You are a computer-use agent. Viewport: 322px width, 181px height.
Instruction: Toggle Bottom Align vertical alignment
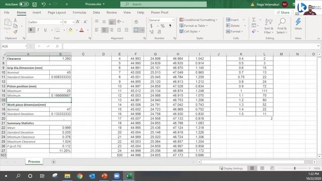(112, 22)
